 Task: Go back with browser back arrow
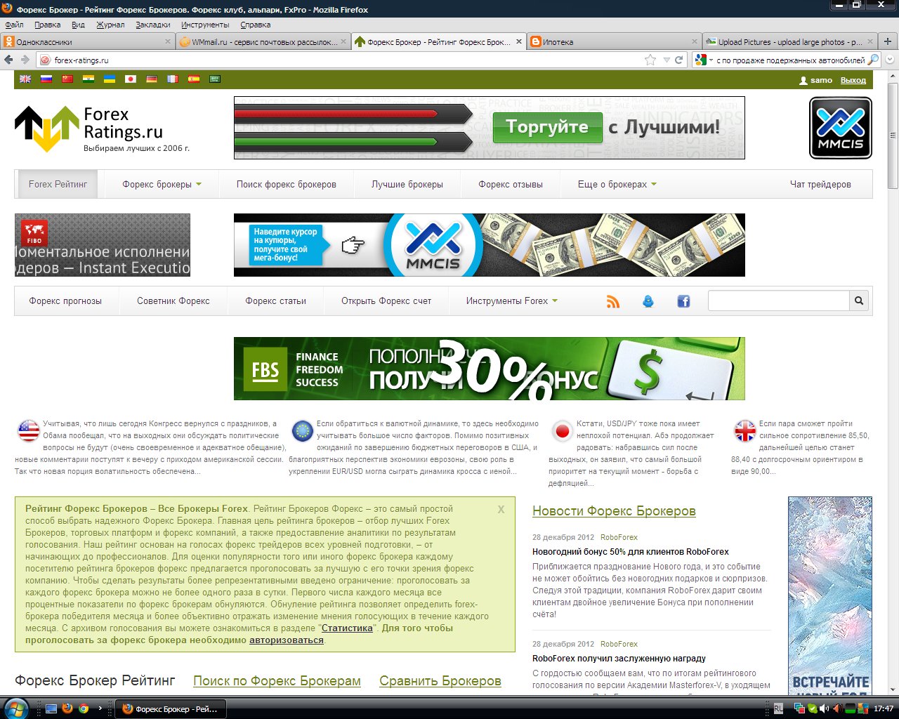pyautogui.click(x=9, y=60)
